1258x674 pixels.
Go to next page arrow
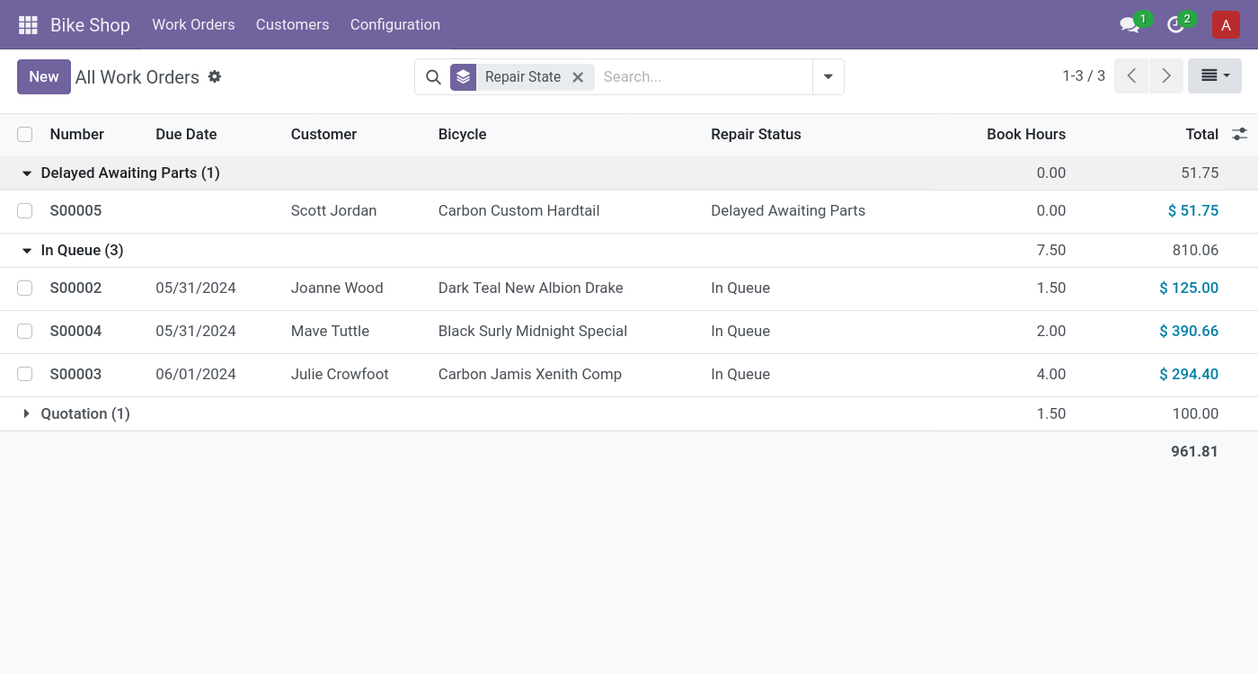point(1165,76)
